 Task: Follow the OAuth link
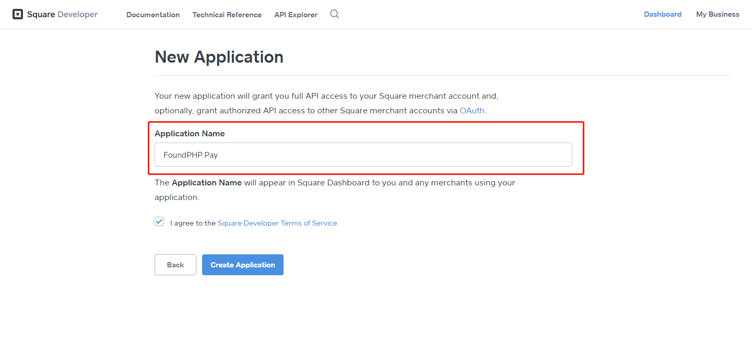pyautogui.click(x=472, y=111)
